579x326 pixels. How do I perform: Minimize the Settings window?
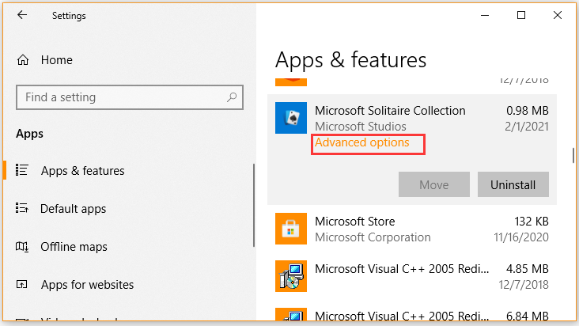(485, 15)
